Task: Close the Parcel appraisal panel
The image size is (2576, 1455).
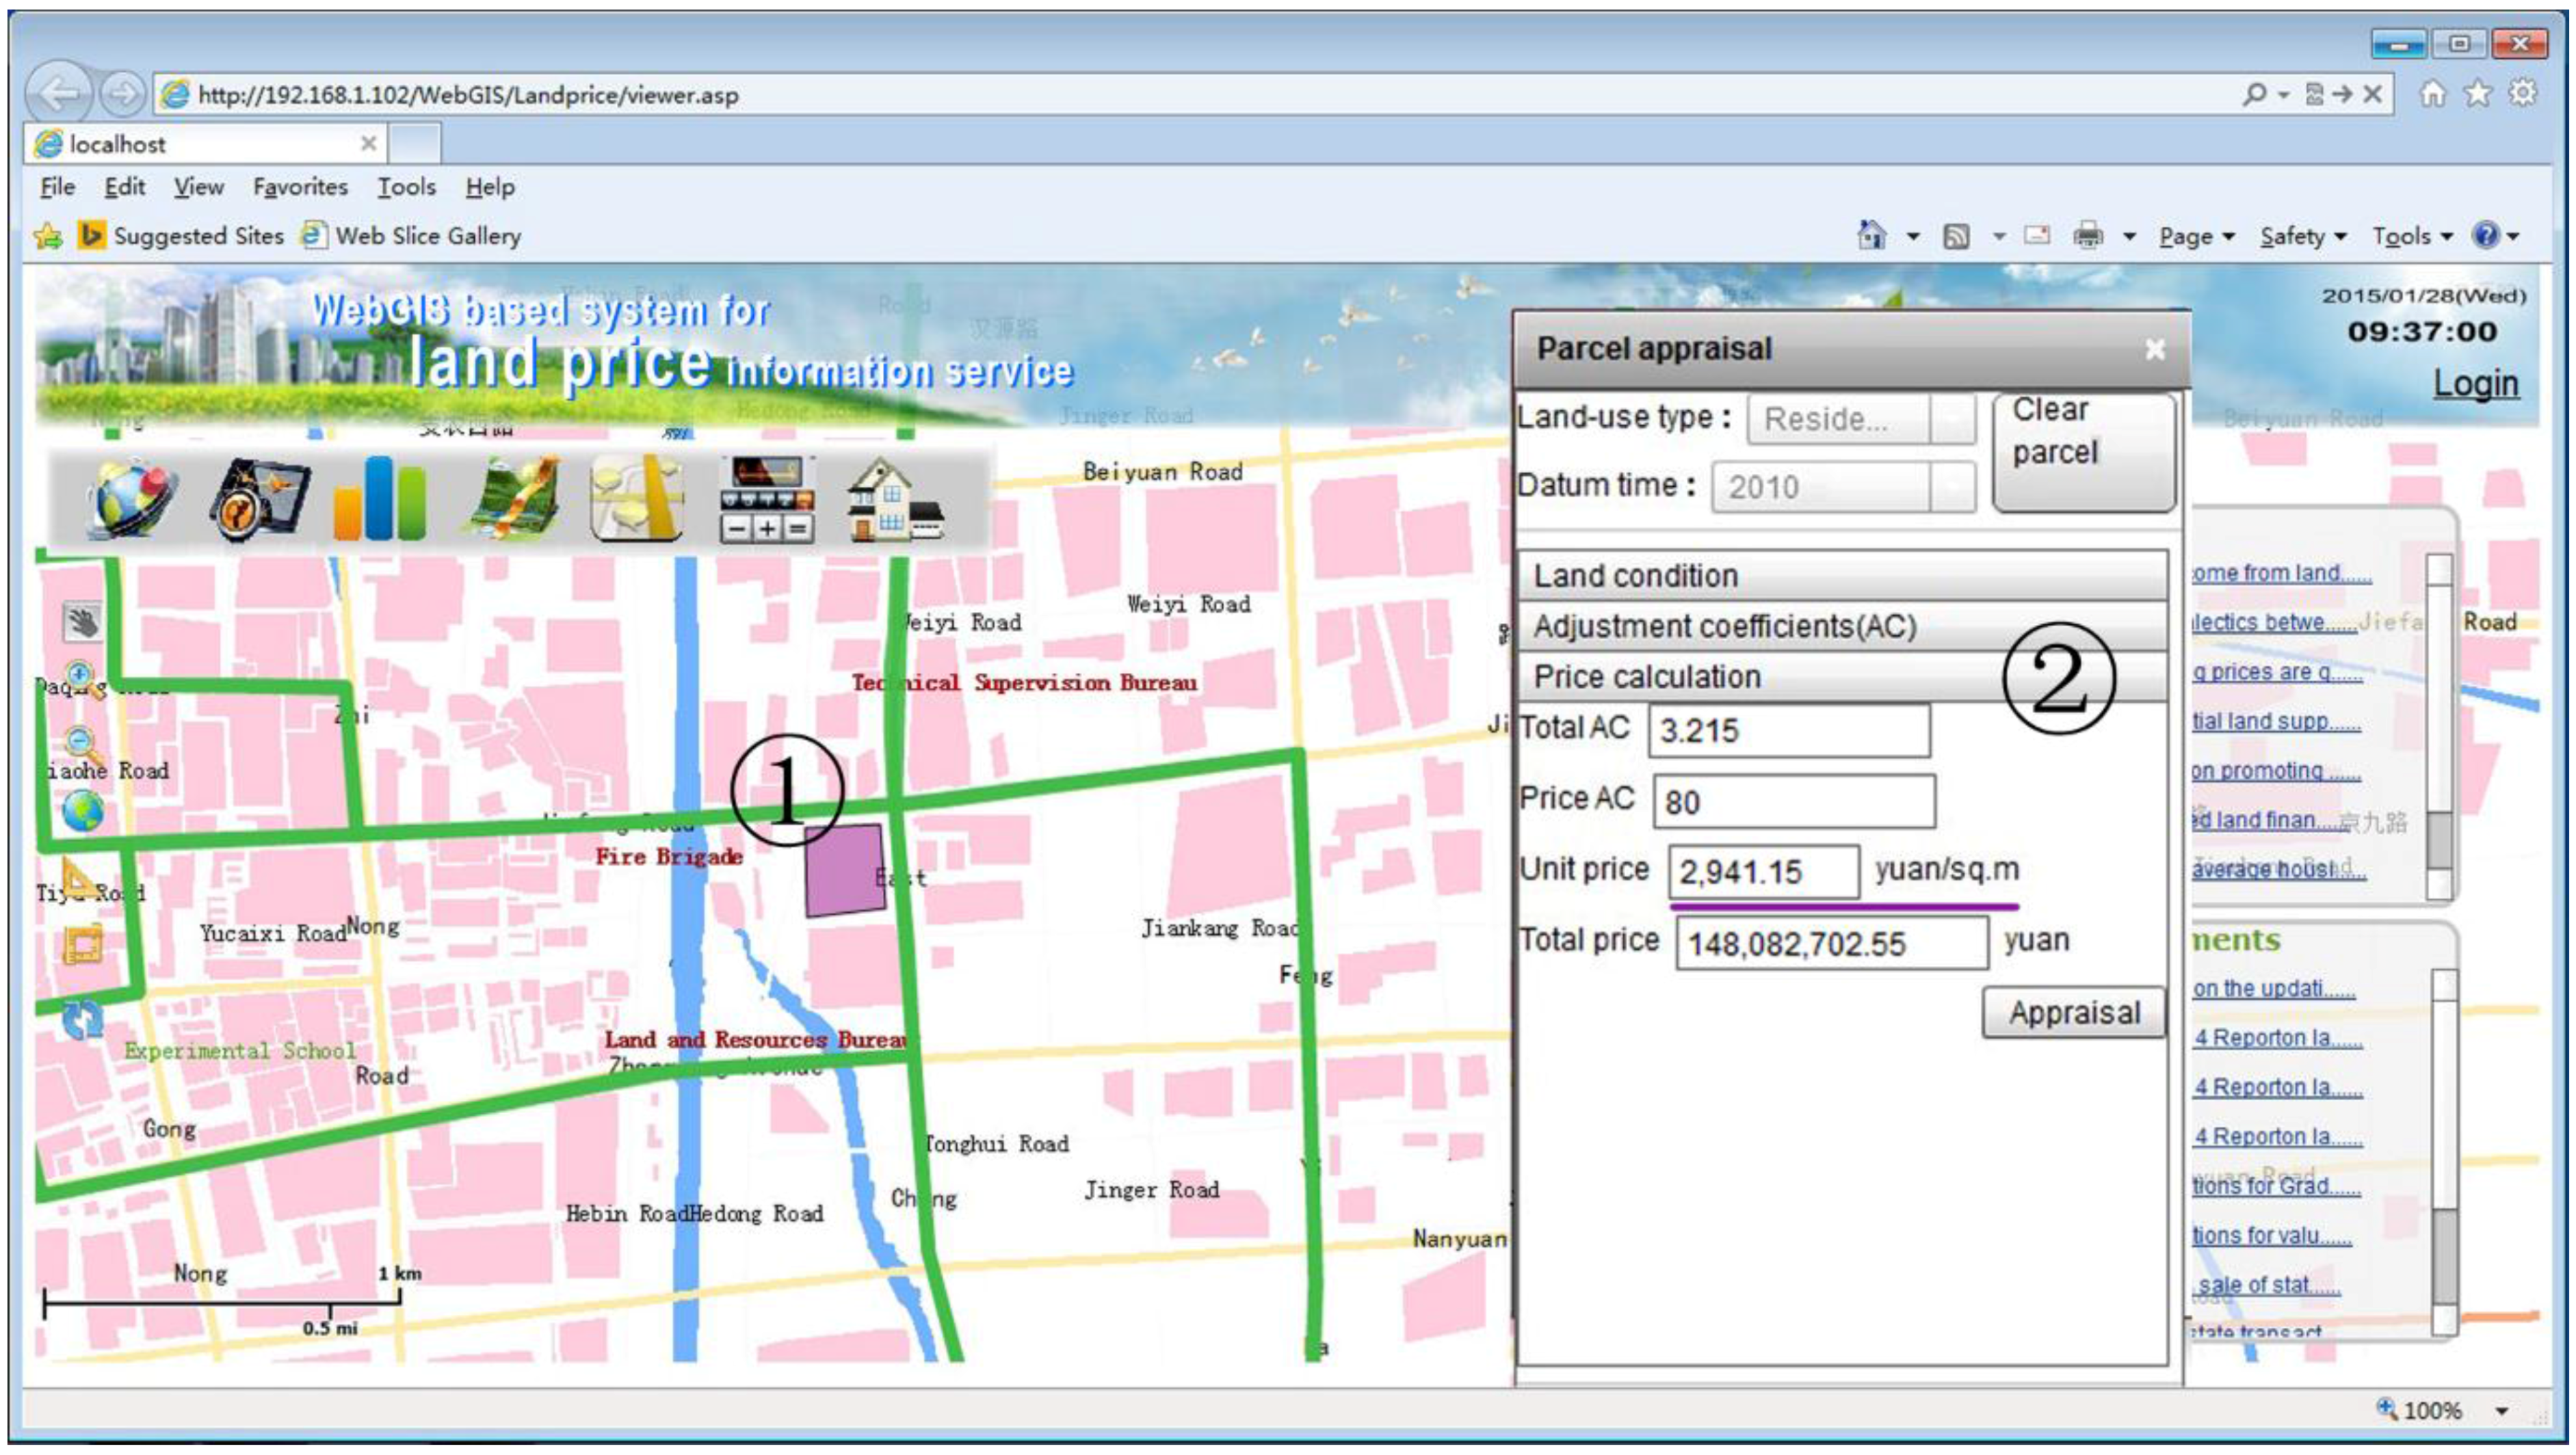Action: pos(2154,349)
